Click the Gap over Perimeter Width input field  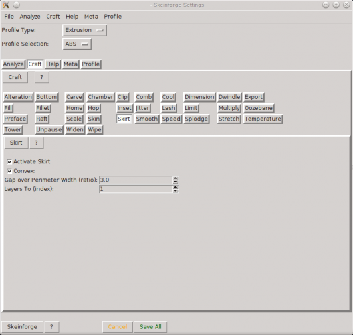[x=136, y=180]
